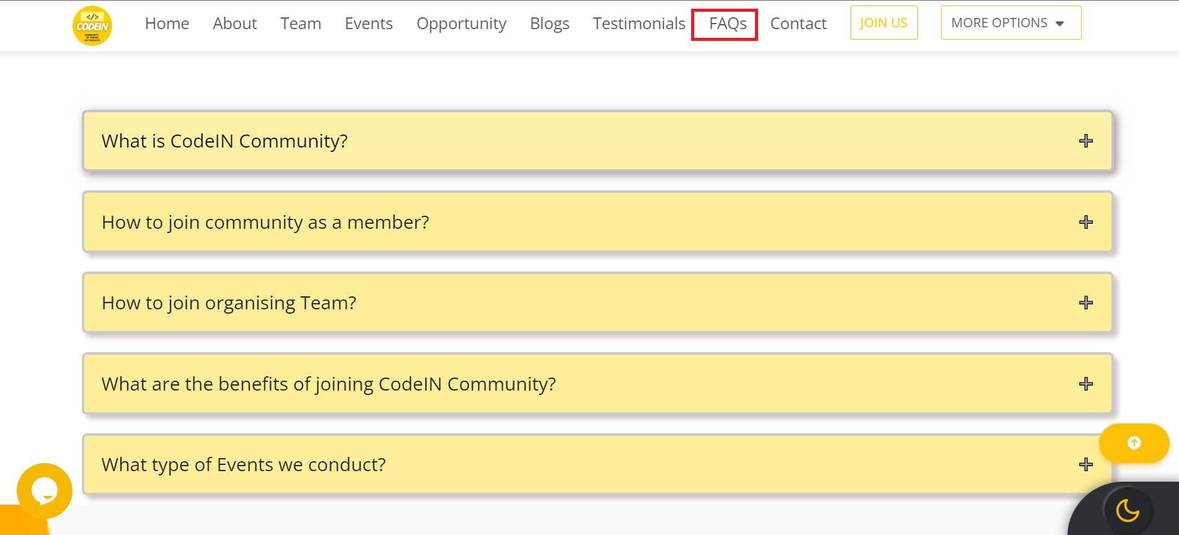The image size is (1179, 535).
Task: Open the Contact page
Action: [798, 23]
